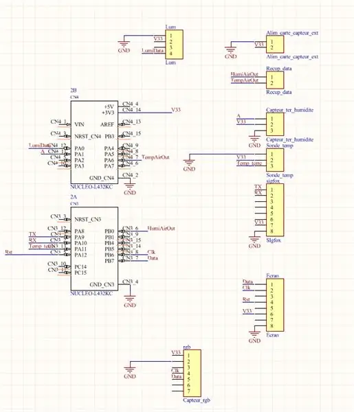Click the NRST_CN4 pin label
Viewport: 354px width, 412px height.
(x=88, y=137)
